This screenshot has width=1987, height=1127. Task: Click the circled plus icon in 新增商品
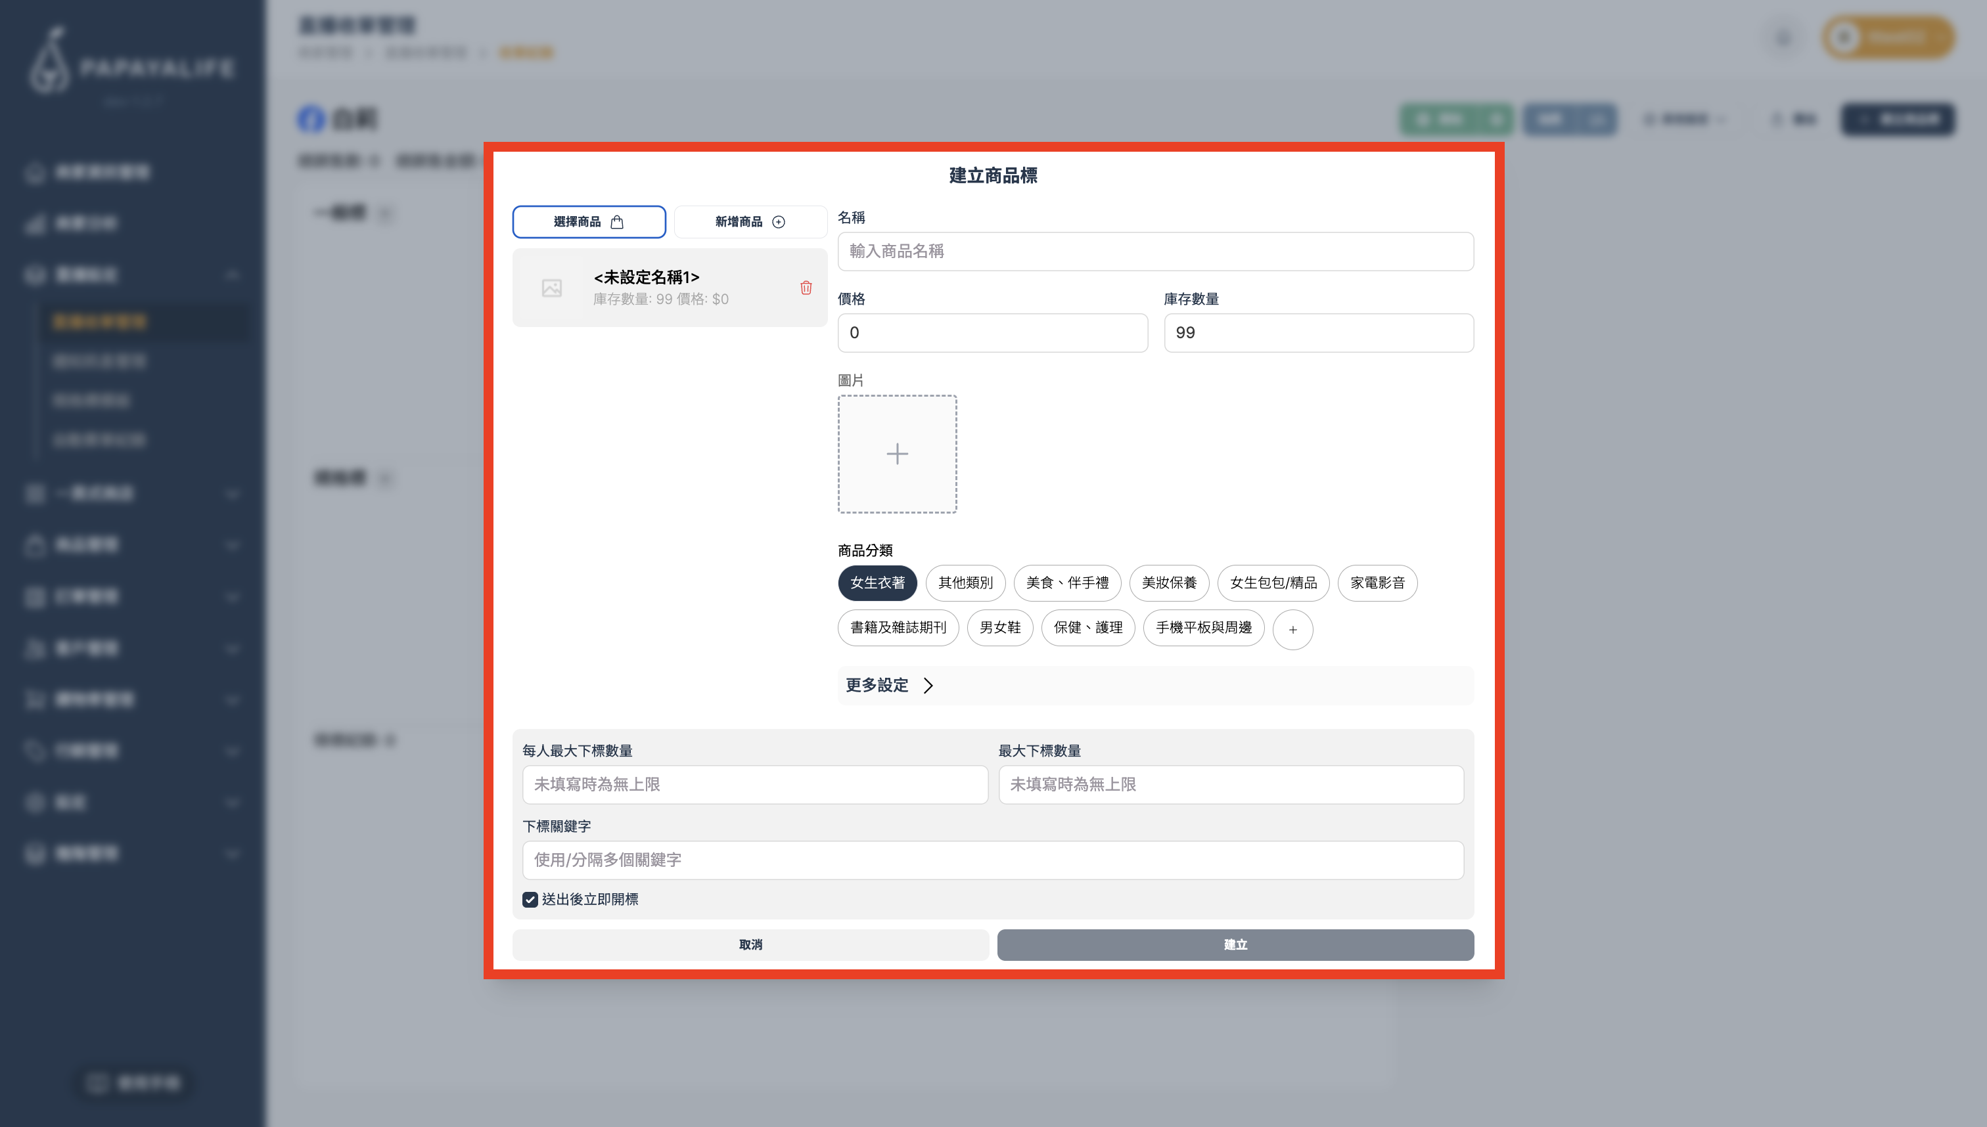click(x=778, y=222)
